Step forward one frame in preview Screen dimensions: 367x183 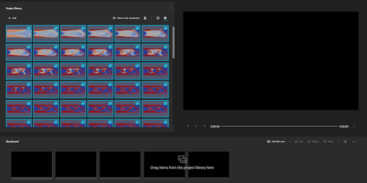pyautogui.click(x=204, y=126)
